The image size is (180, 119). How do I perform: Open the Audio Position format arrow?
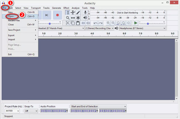[x=67, y=111]
